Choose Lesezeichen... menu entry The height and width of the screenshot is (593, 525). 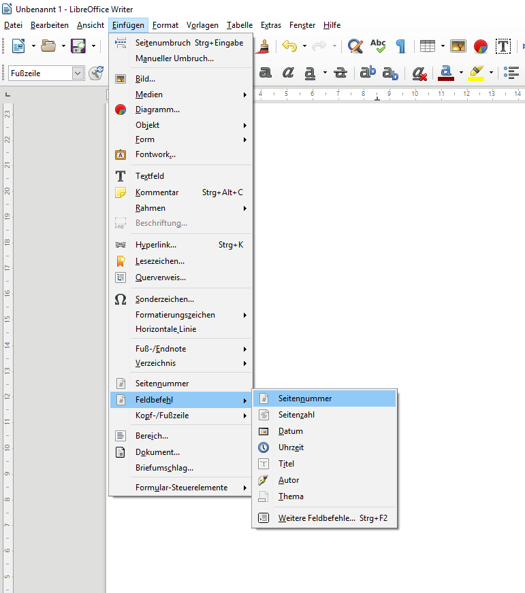180,261
